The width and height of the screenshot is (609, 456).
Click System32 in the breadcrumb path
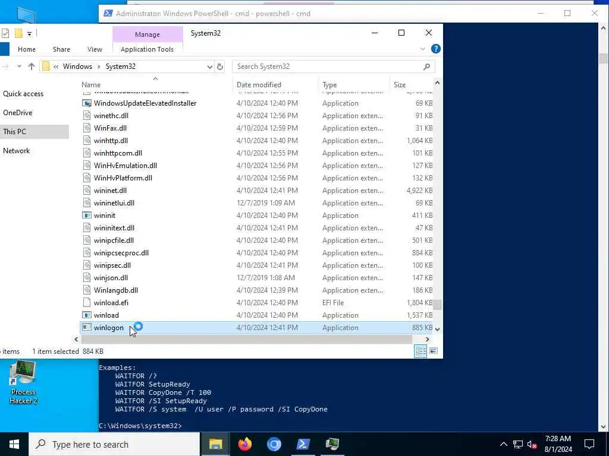pos(121,66)
